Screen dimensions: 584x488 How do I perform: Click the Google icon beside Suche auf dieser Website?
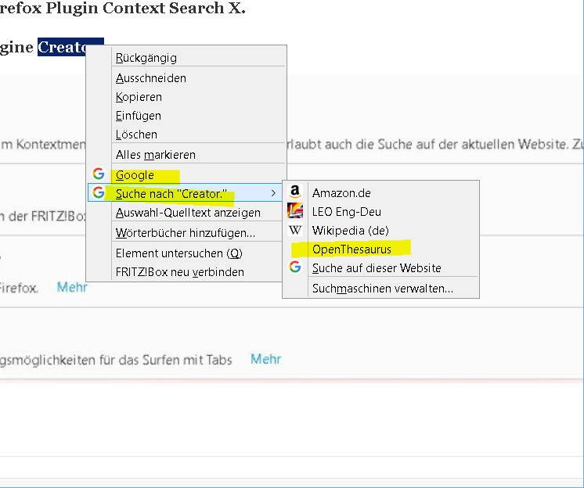pos(295,267)
